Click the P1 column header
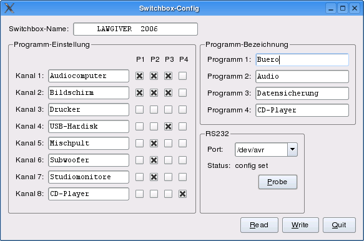Screen dimensions: 364x241 tap(140, 60)
